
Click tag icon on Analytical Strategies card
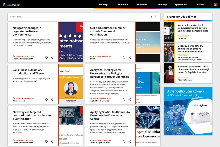click(124, 100)
